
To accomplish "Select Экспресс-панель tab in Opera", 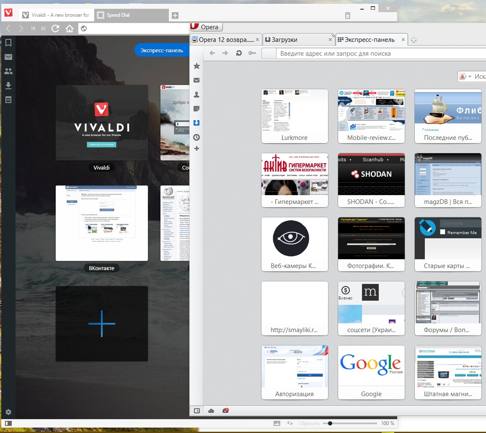I will coord(371,40).
